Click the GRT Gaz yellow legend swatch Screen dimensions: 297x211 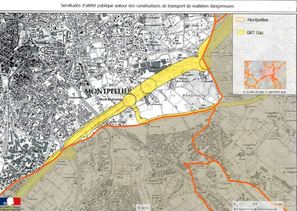(241, 32)
